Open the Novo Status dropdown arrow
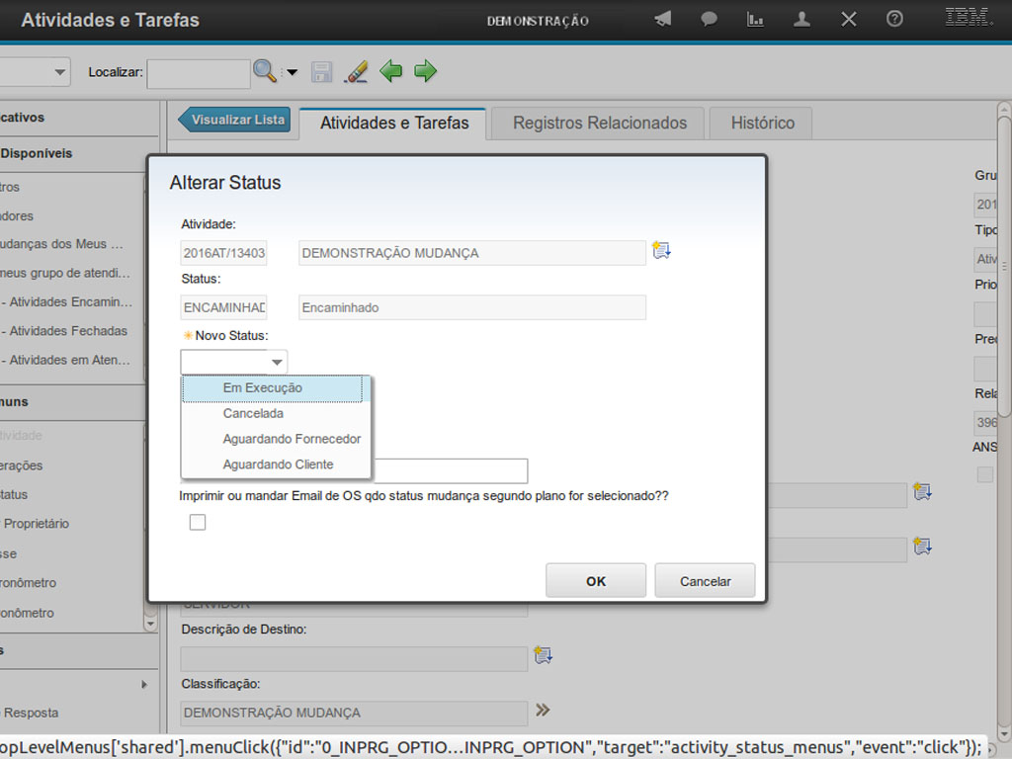This screenshot has height=759, width=1012. click(277, 362)
